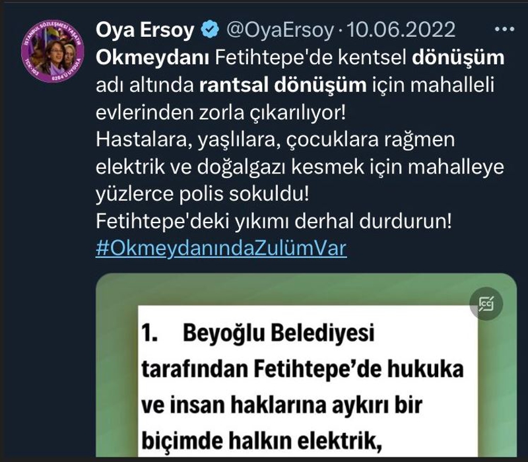Open the tweet's 10.06.2022 timestamp

[401, 30]
